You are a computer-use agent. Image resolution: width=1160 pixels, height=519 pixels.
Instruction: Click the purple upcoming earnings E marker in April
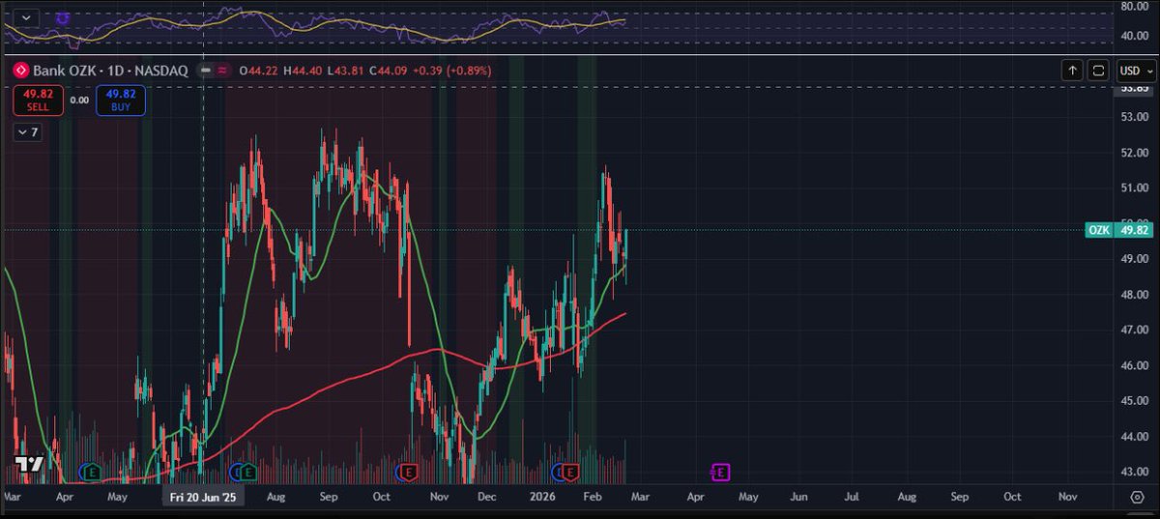tap(721, 472)
